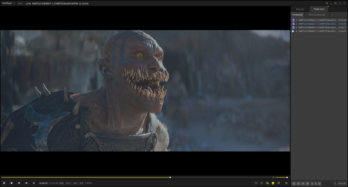Move playlist item down
The image size is (348, 187).
pyautogui.click(x=303, y=183)
